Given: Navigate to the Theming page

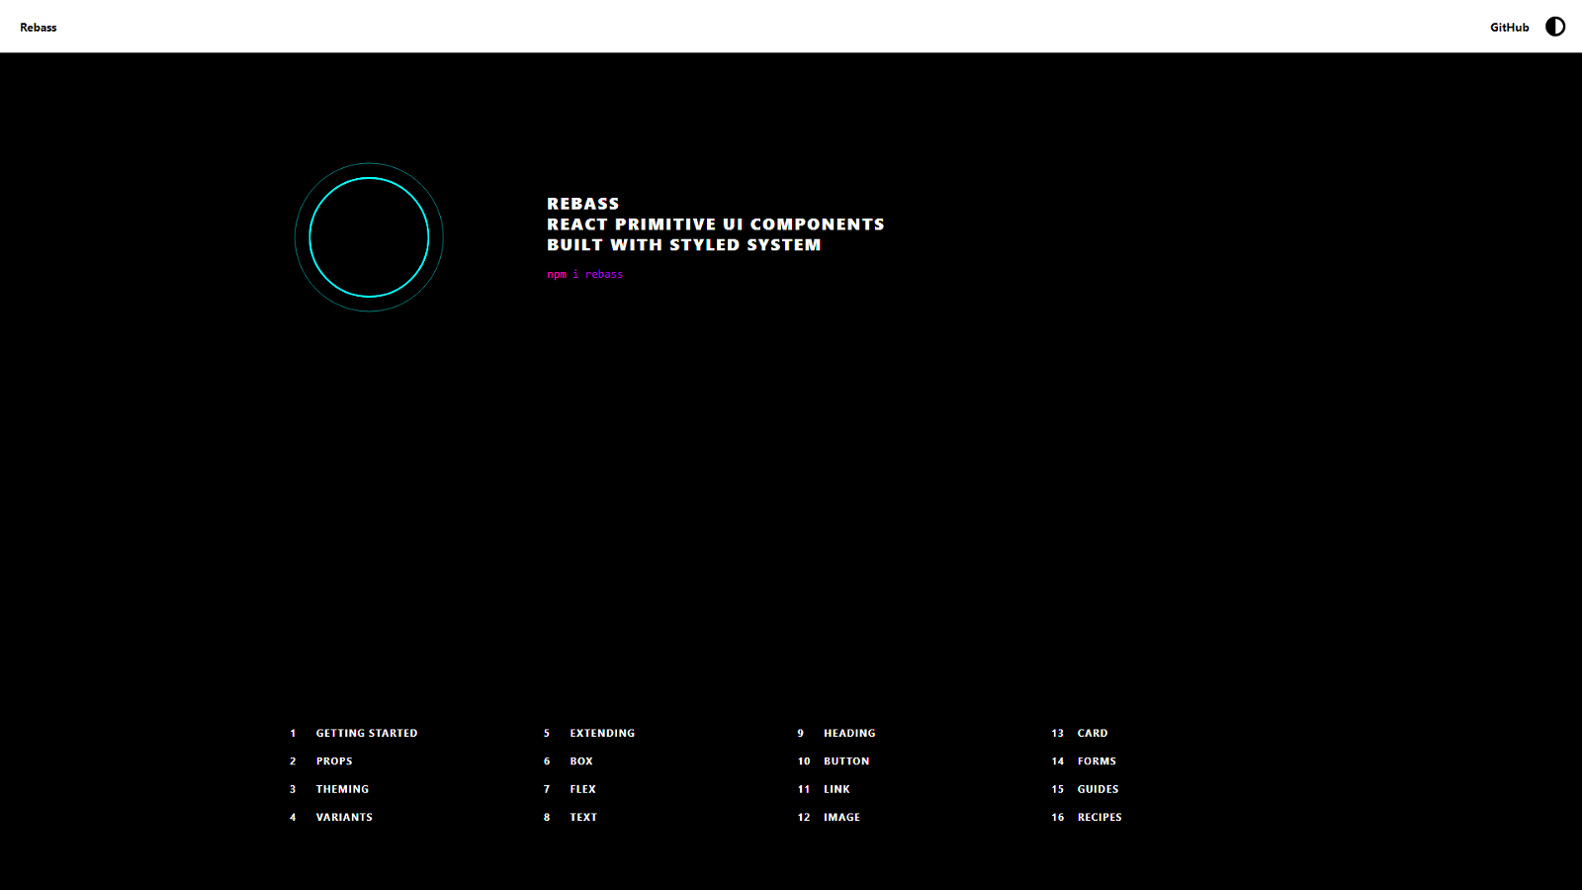Looking at the screenshot, I should (x=342, y=789).
